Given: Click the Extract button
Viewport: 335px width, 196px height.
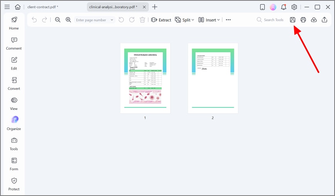Looking at the screenshot, I should (161, 20).
